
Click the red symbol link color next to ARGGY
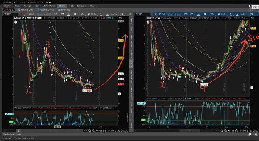click(24, 14)
